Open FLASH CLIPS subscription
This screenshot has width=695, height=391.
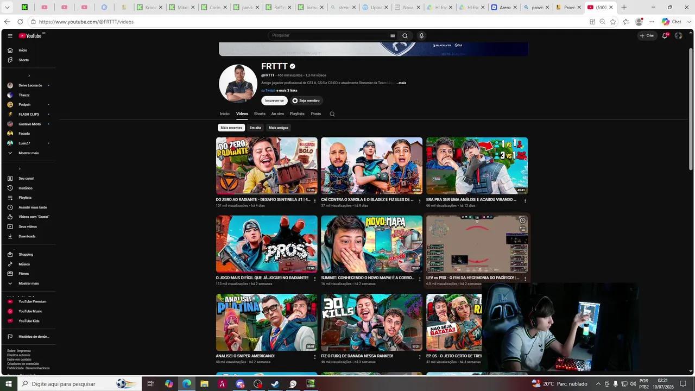pyautogui.click(x=28, y=114)
